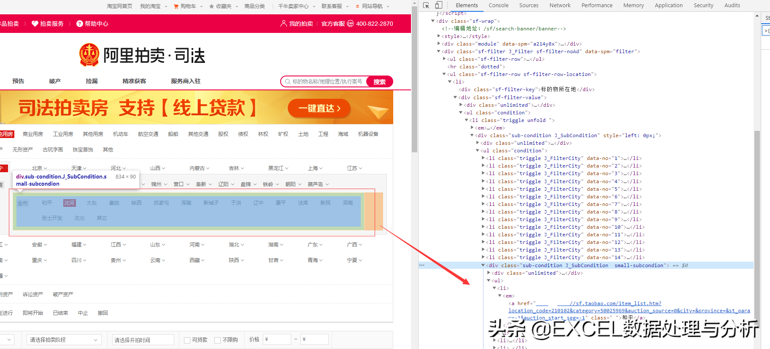
Task: Expand the 葫芦岛 city dropdown
Action: tap(318, 184)
